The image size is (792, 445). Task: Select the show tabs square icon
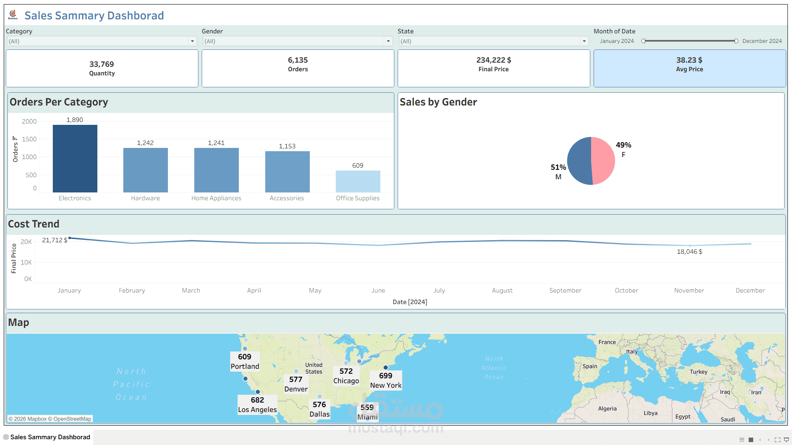(751, 440)
